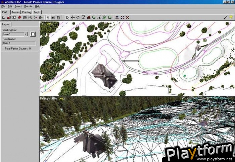
Task: Click the orbit camera icon
Action: [x=41, y=17]
